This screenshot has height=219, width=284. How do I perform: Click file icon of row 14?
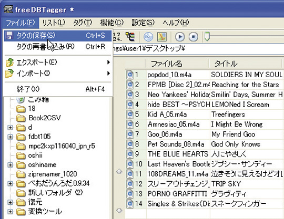point(130,204)
